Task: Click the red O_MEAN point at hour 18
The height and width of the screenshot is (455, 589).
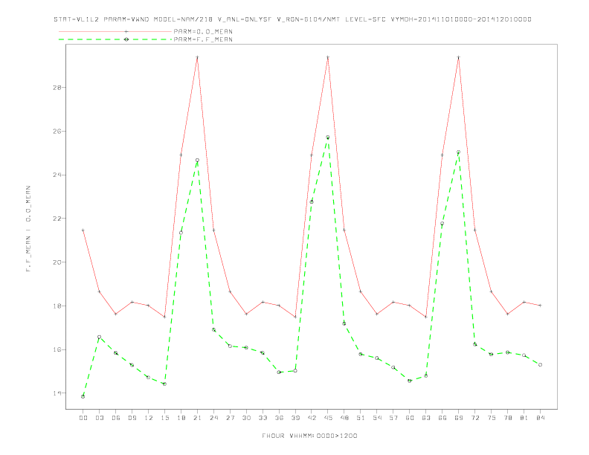Action: (181, 155)
